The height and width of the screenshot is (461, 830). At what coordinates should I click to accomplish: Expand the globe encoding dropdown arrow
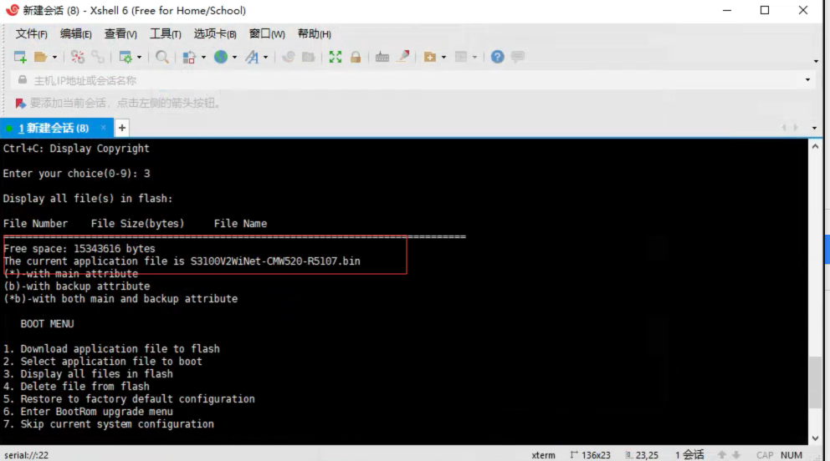click(x=234, y=57)
